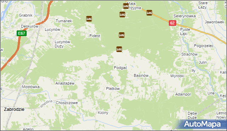Click the Pogorzelec label
Screen dimensions: 227x131
204,46
